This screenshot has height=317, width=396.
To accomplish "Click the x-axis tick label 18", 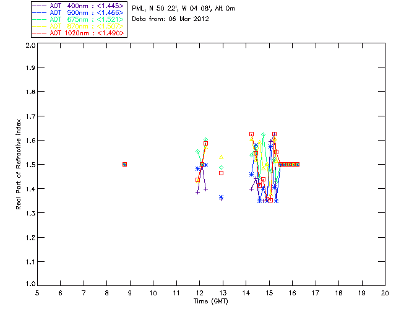I will point(338,293).
